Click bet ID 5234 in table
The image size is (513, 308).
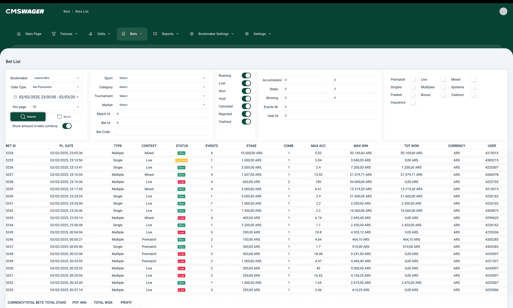click(10, 153)
